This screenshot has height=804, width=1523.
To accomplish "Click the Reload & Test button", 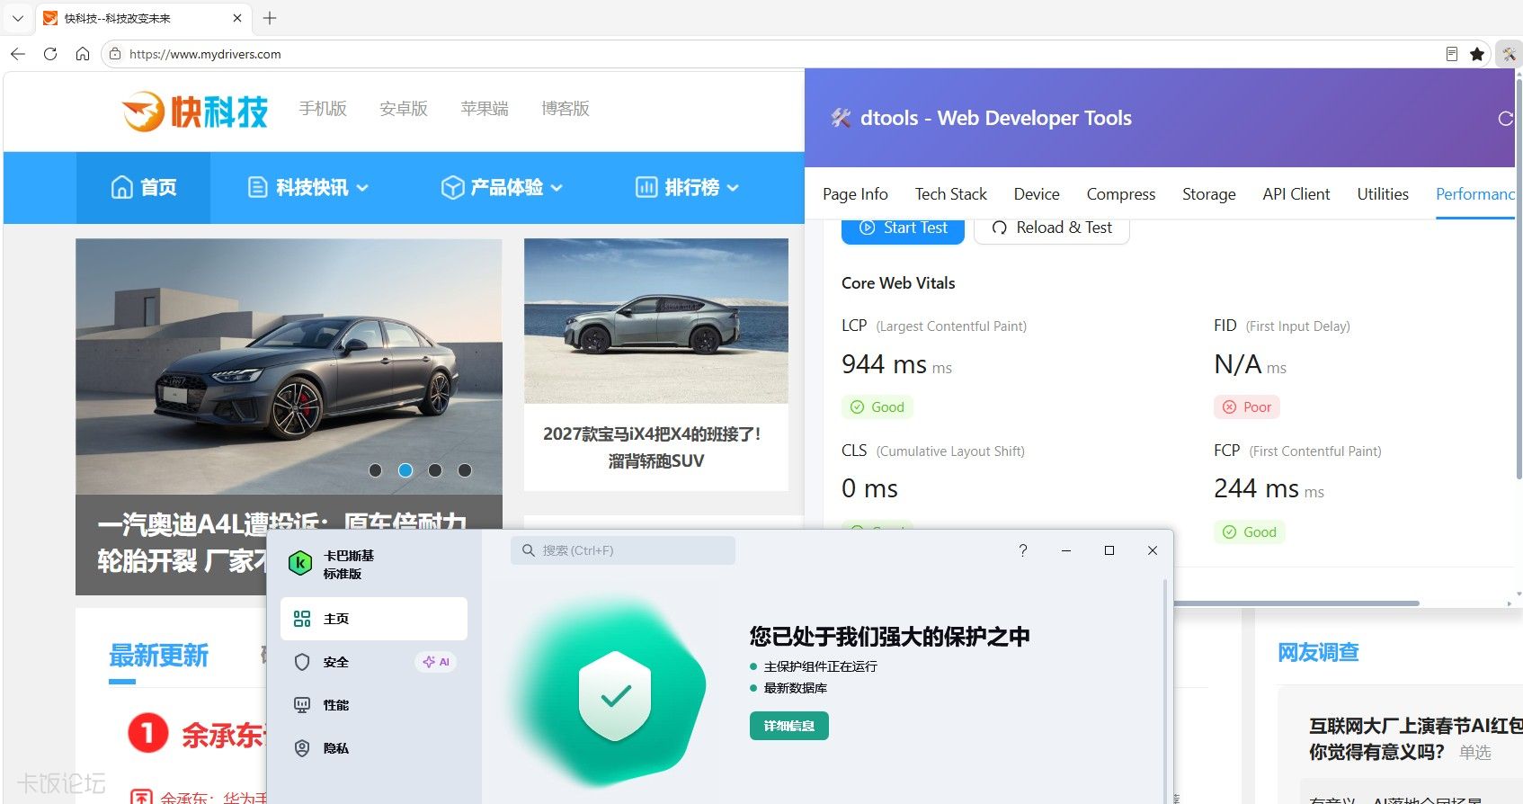I will [1052, 228].
